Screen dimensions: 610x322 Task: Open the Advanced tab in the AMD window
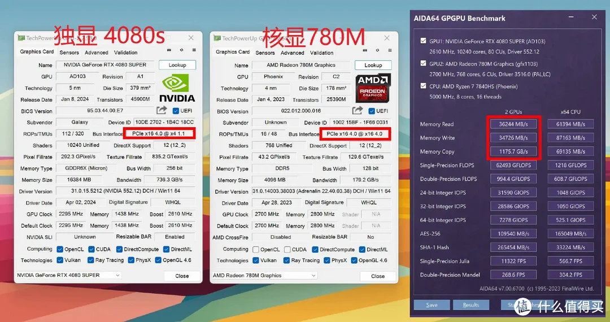[292, 53]
